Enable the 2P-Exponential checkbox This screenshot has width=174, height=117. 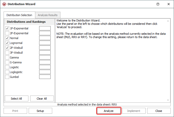(7, 33)
